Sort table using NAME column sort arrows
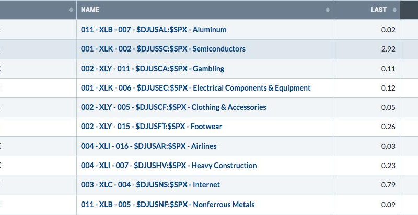This screenshot has width=418, height=215. (328, 10)
